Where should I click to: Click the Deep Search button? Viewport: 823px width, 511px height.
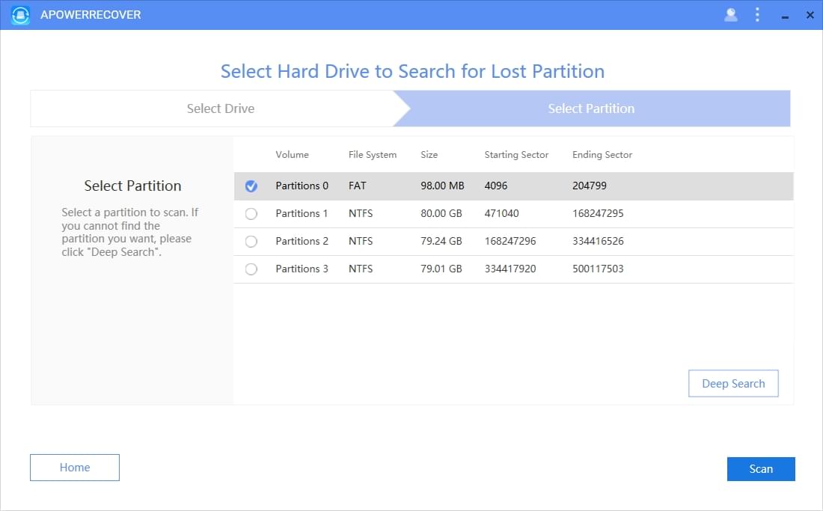[x=733, y=383]
